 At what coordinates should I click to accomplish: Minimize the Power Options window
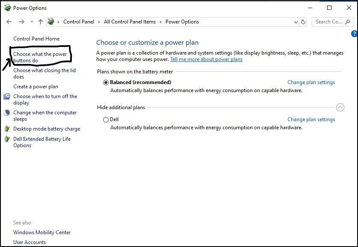pyautogui.click(x=310, y=8)
